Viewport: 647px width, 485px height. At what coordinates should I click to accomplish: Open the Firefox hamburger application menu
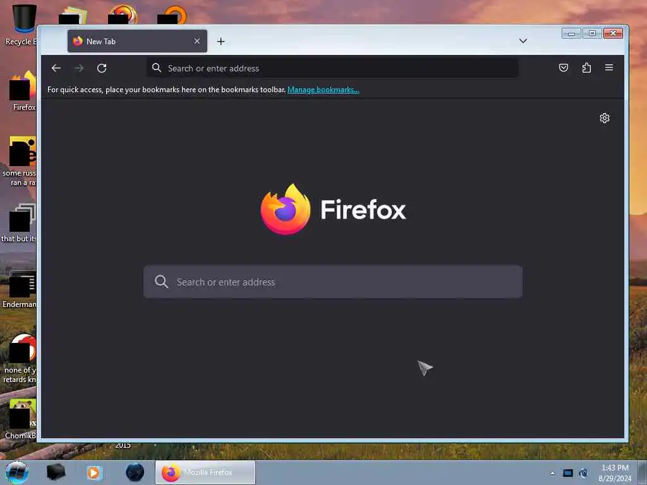point(609,68)
